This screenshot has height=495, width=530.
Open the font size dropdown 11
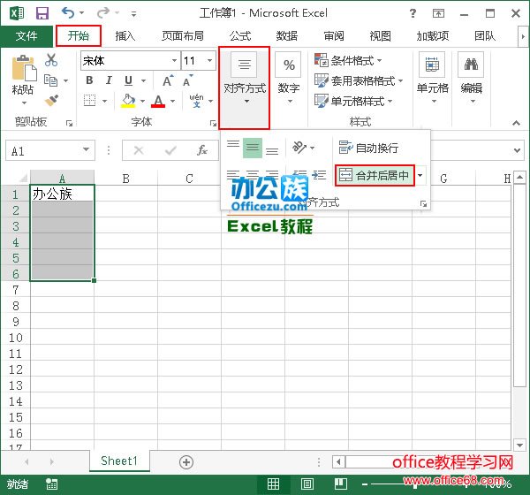209,61
